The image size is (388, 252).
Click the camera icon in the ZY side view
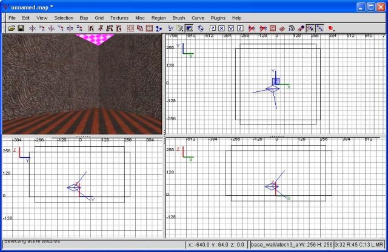pos(74,188)
